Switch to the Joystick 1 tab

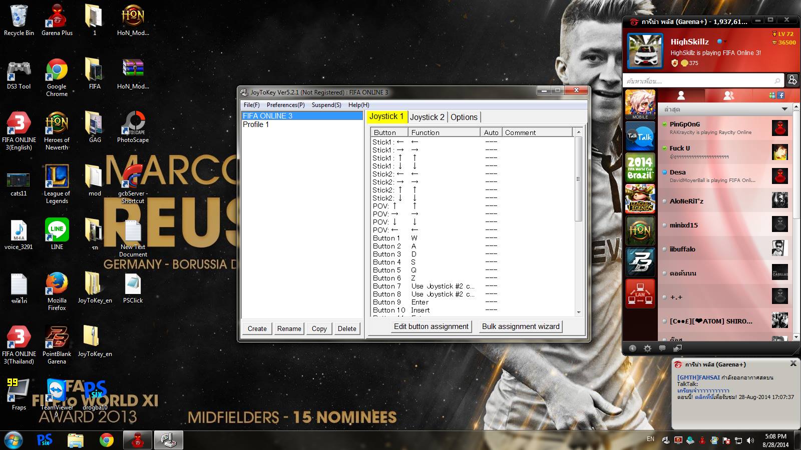386,116
